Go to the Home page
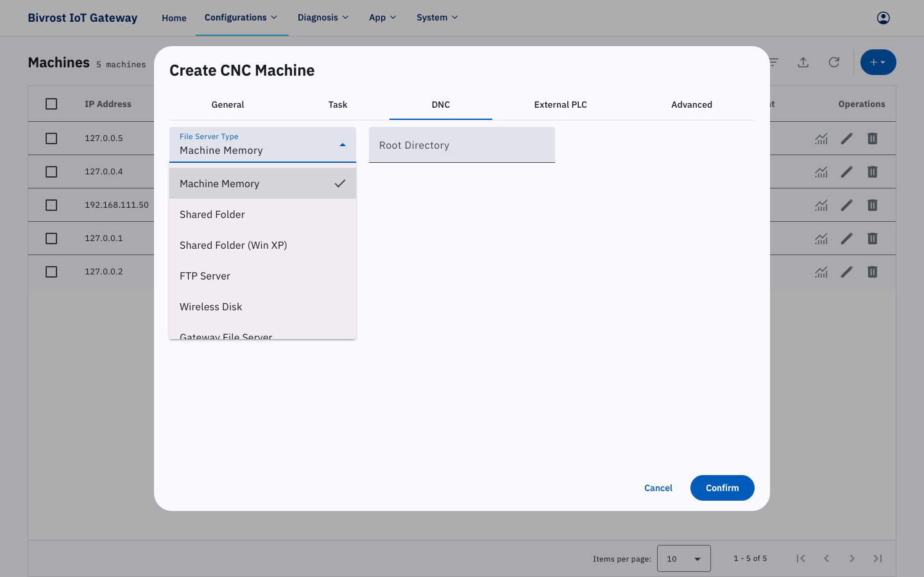The height and width of the screenshot is (577, 924). (x=174, y=18)
